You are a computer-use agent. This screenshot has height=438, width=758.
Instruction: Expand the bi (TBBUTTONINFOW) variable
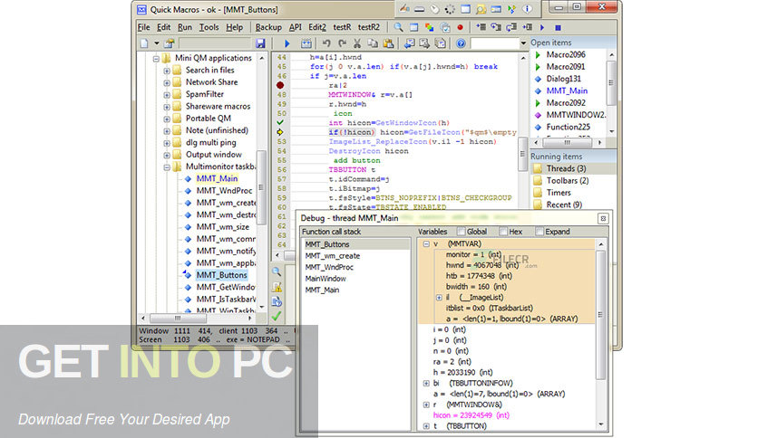tap(426, 384)
